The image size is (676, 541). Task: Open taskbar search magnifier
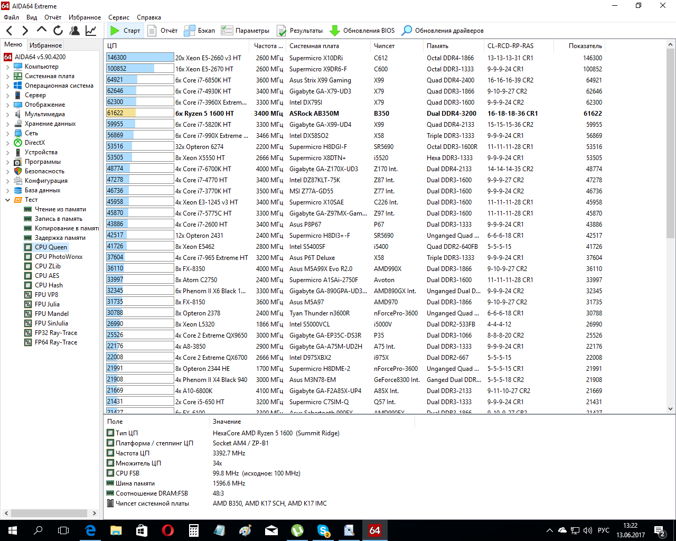38,530
